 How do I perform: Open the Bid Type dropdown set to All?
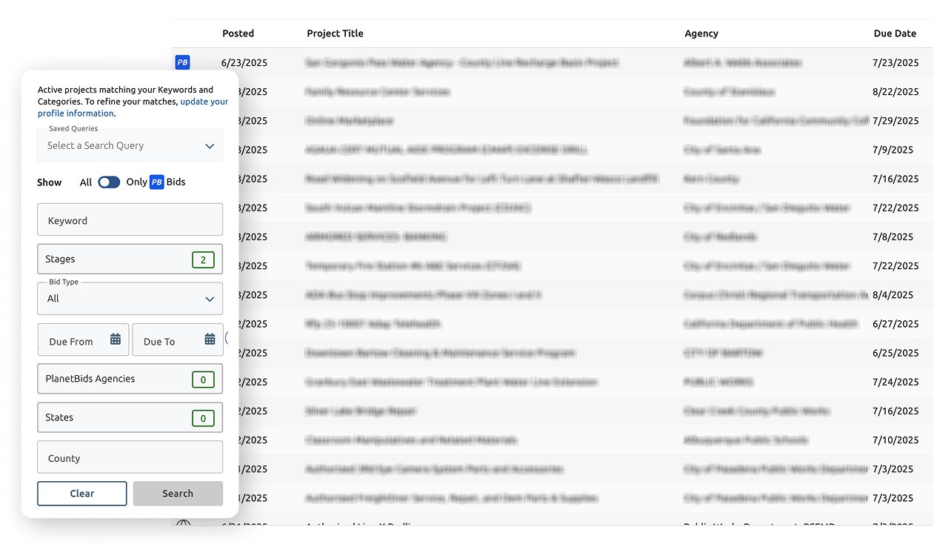pyautogui.click(x=130, y=298)
